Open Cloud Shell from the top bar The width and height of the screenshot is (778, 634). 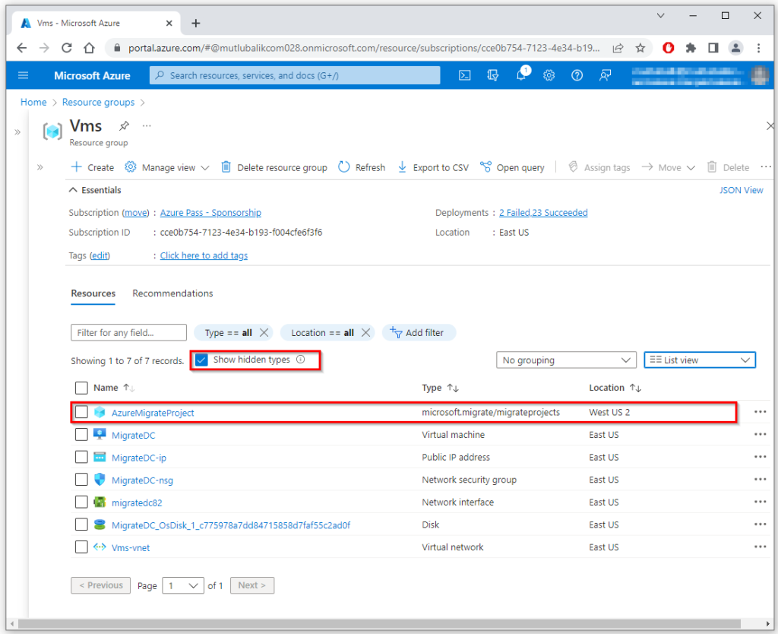click(464, 75)
